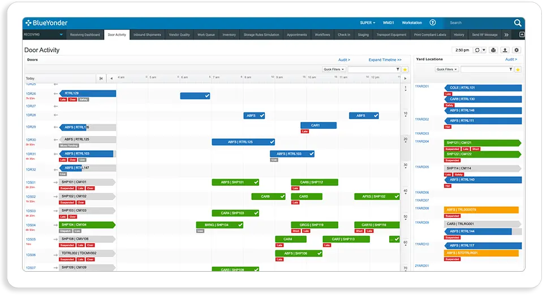
Task: Click the arrow icon beside door 1DS05
Action: point(55,239)
